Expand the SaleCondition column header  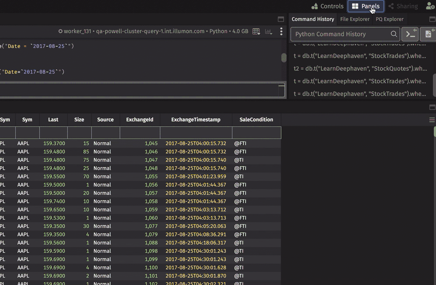(x=256, y=119)
